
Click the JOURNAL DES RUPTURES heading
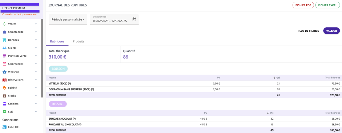[67, 5]
